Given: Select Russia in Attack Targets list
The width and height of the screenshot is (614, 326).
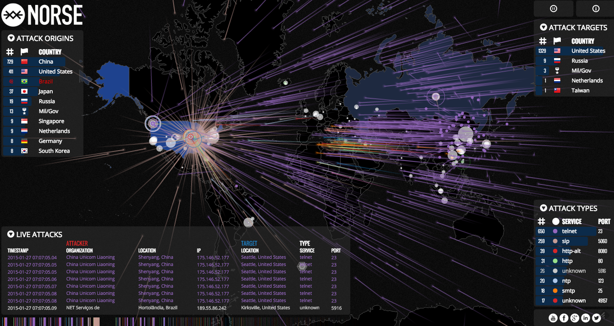Looking at the screenshot, I should click(x=579, y=61).
